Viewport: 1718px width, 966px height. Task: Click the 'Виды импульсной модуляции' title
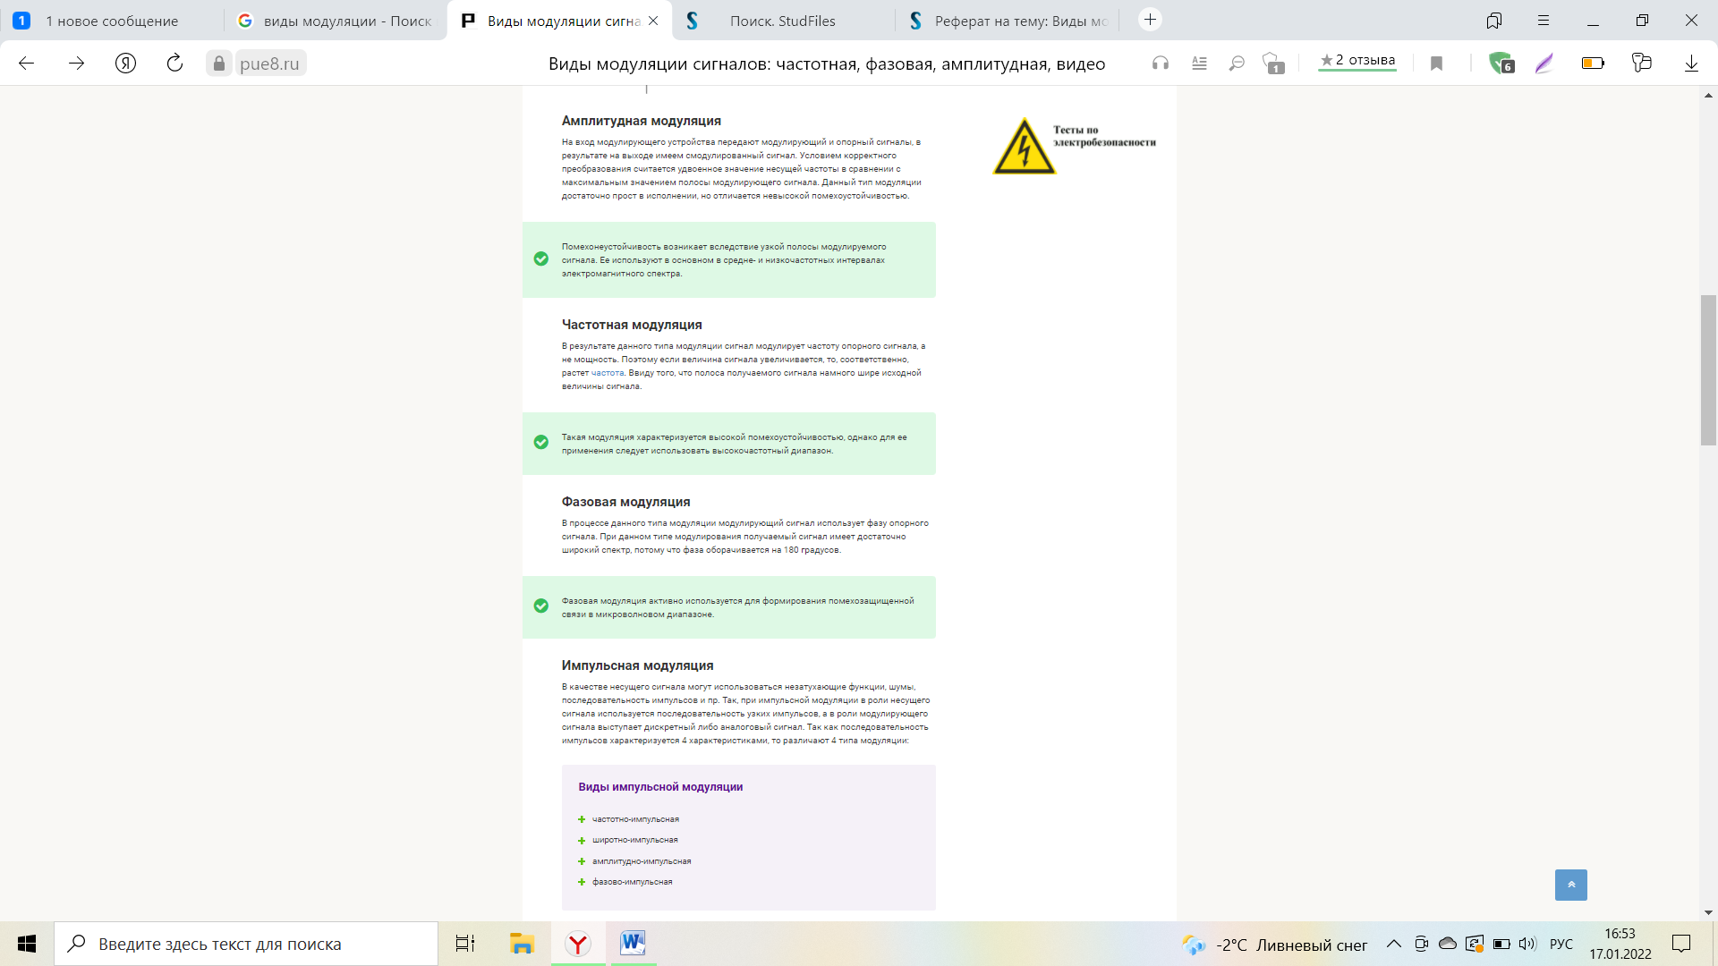660,787
